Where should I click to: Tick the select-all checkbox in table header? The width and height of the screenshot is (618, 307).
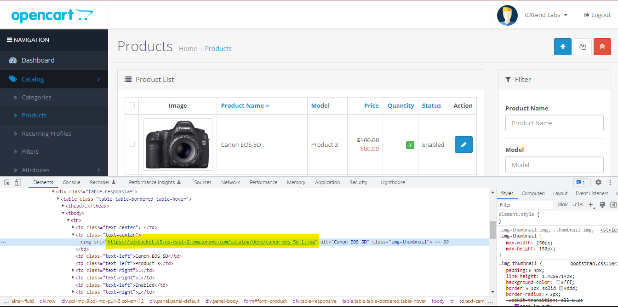click(132, 105)
